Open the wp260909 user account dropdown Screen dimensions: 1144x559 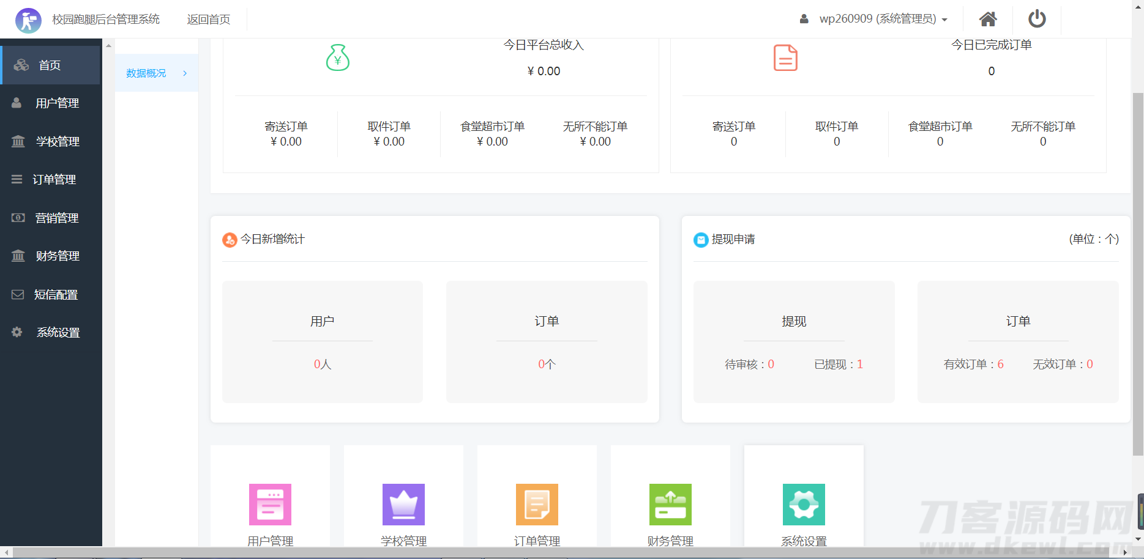click(874, 19)
